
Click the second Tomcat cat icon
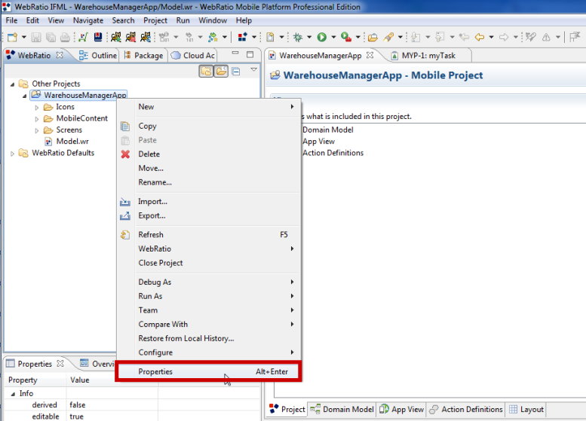[x=130, y=37]
